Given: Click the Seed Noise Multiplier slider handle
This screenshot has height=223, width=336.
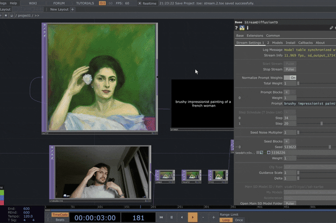Looking at the screenshot, I should (298, 132).
